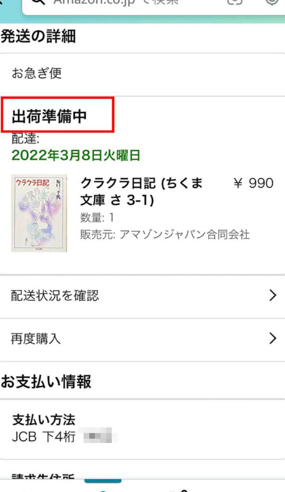This screenshot has height=492, width=285.
Task: Activate the microphone voice search icon
Action: click(x=272, y=2)
